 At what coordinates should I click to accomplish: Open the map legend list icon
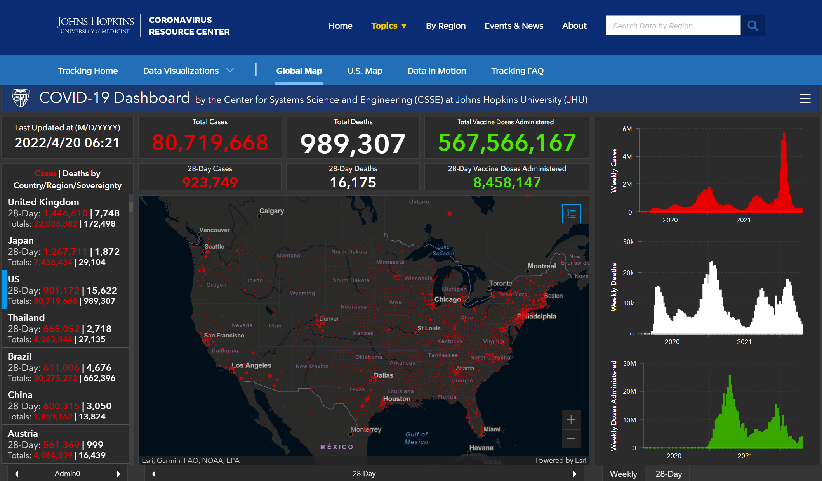571,214
